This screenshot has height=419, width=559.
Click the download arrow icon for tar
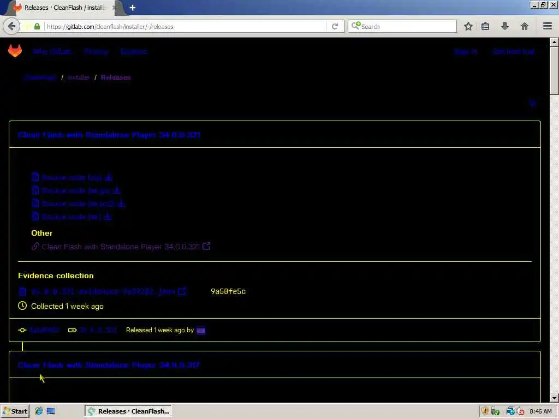click(x=108, y=216)
